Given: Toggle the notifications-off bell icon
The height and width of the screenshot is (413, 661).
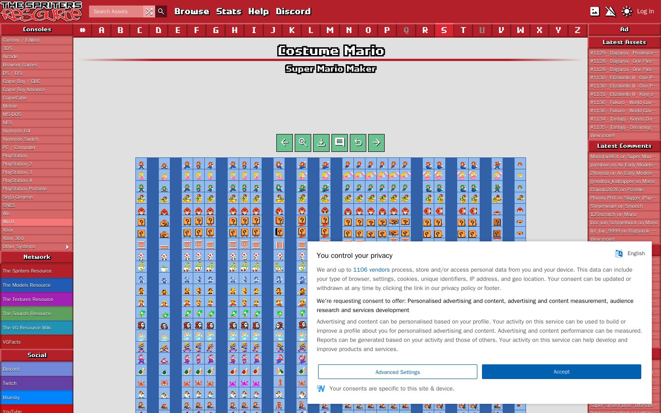Looking at the screenshot, I should pyautogui.click(x=611, y=11).
